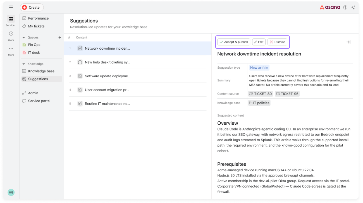Collapse the suggestion detail panel arrow

coord(348,42)
